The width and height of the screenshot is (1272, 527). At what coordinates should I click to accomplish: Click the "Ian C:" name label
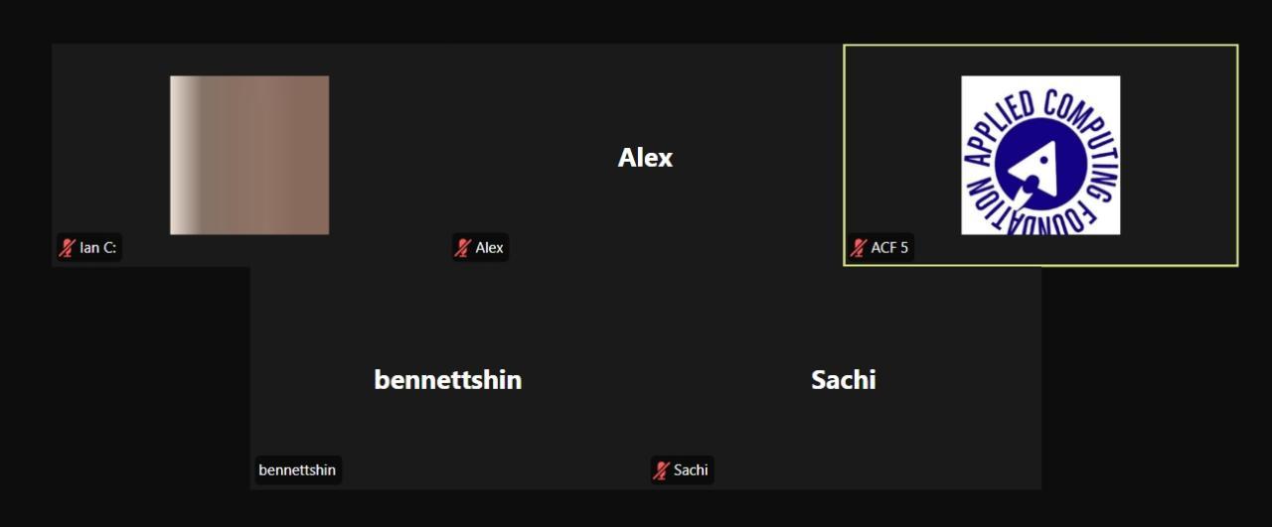(x=98, y=248)
